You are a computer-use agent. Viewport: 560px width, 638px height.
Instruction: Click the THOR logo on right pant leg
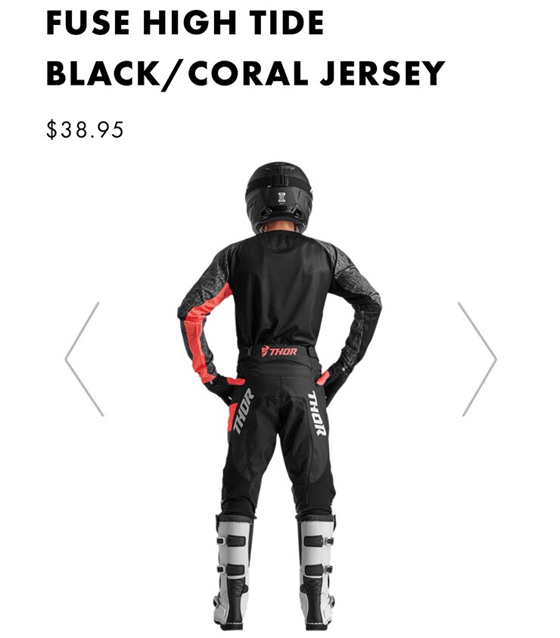(316, 413)
